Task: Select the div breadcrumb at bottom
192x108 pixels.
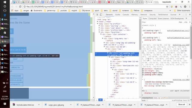Action: (100, 100)
